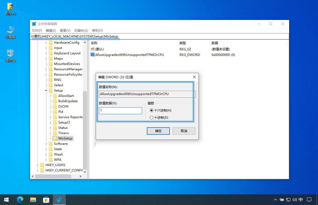Launch Microsoft Store from the taskbar
Screen dimensions: 318x205
point(46,199)
